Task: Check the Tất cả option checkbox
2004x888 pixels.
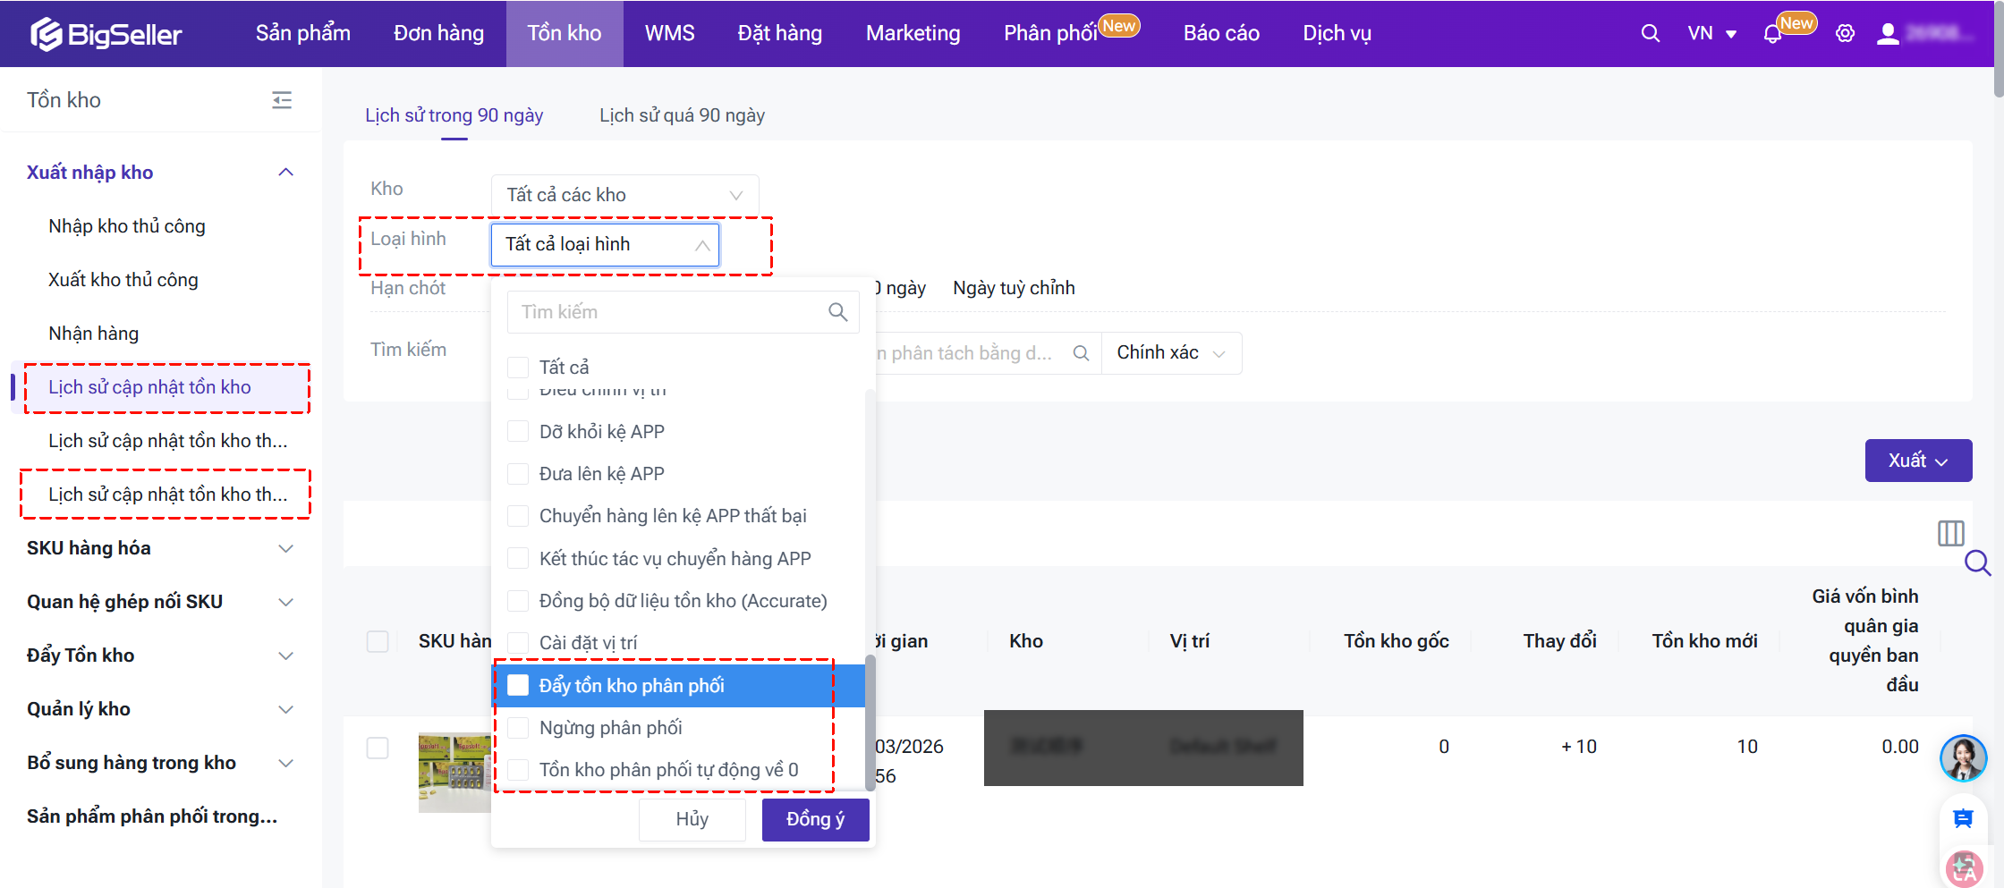Action: coord(518,368)
